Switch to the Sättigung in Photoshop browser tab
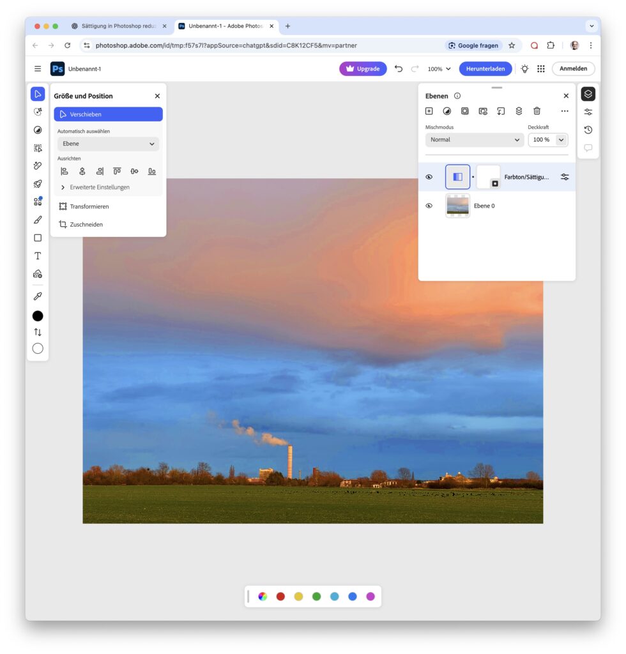 point(118,26)
